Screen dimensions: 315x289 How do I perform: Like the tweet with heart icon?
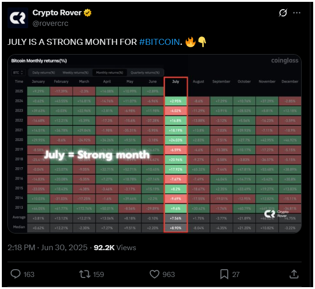[x=154, y=274]
